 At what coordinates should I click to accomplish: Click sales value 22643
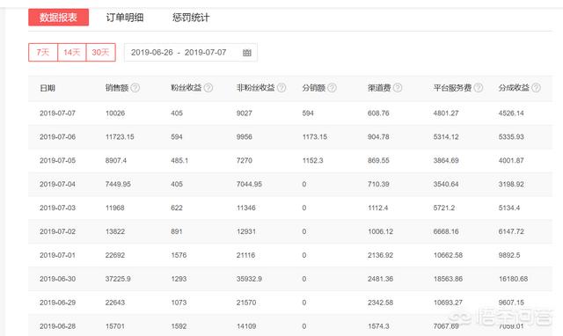(x=115, y=303)
